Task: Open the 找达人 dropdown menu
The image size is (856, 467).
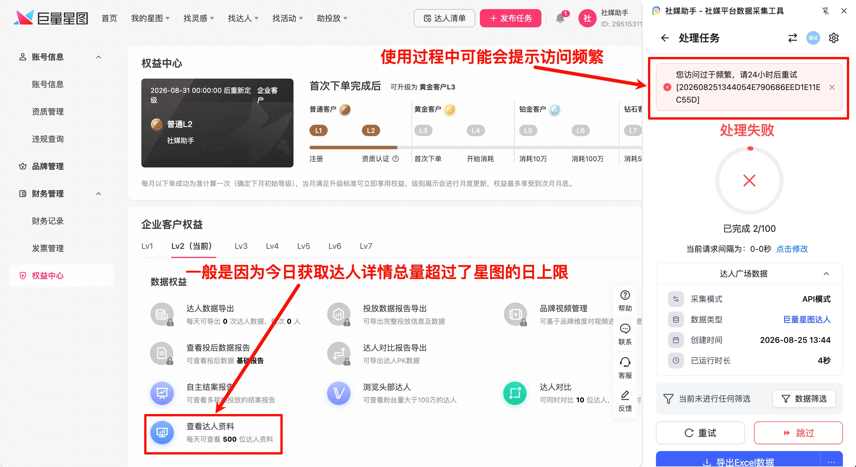Action: point(243,18)
